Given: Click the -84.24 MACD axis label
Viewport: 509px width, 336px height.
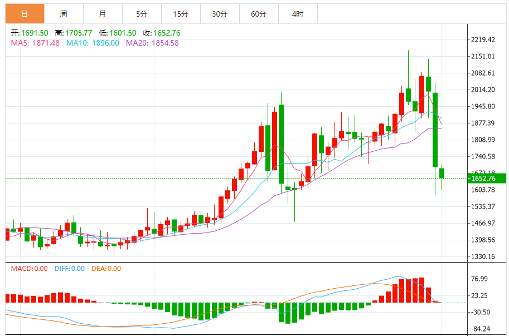Looking at the screenshot, I should pos(481,329).
